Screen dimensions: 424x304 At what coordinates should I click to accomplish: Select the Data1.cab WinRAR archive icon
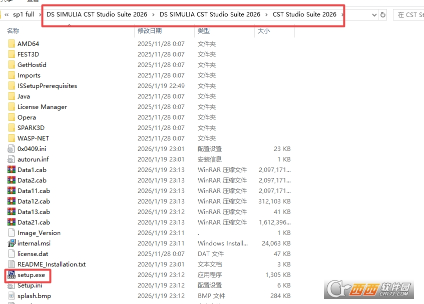pyautogui.click(x=12, y=169)
